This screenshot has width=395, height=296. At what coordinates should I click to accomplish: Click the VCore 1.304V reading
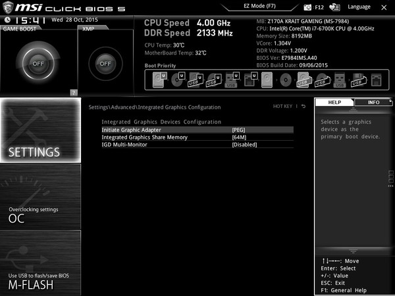point(274,43)
